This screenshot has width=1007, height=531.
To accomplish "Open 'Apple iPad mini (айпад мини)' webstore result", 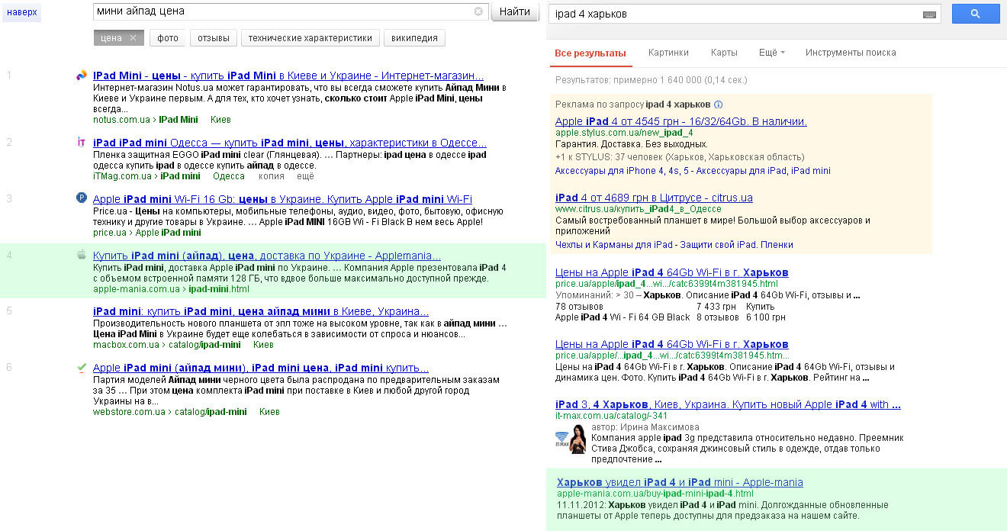I will pos(261,368).
